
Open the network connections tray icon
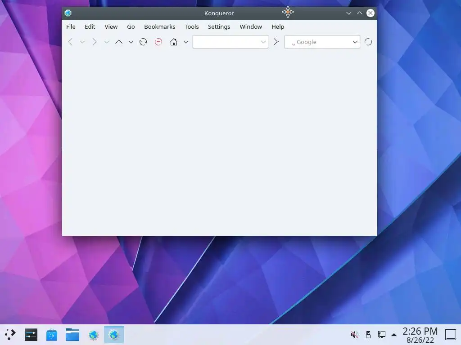(382, 334)
